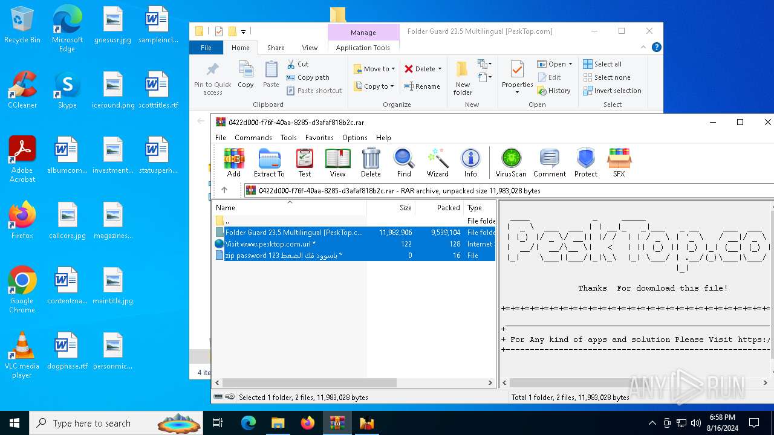Image resolution: width=774 pixels, height=435 pixels.
Task: Click Pin to Quick access in Explorer
Action: tap(212, 79)
